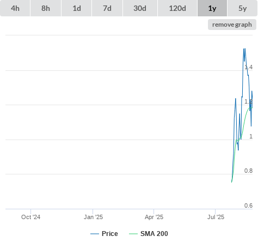The image size is (258, 248).
Task: Click the blue price line peak
Action: [244, 49]
